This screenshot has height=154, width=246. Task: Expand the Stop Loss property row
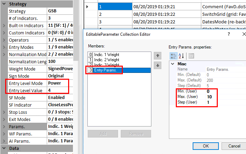click(4, 112)
